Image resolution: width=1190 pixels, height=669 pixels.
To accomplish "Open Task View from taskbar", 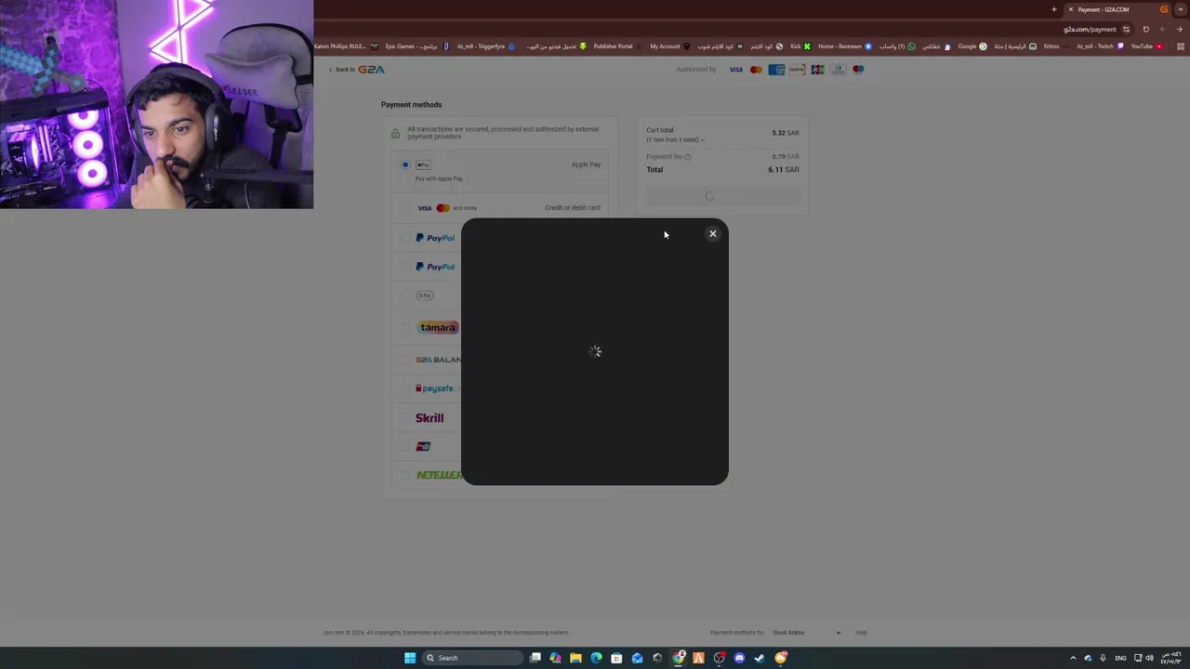I will pos(535,658).
